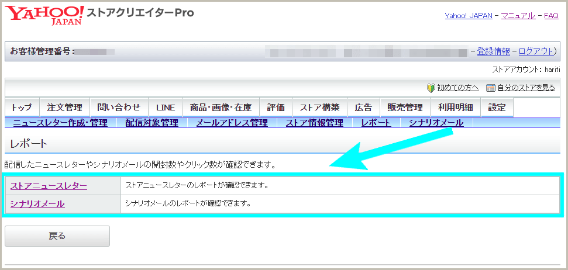Open the ストアニュースレター report link
The image size is (568, 270).
(x=49, y=186)
